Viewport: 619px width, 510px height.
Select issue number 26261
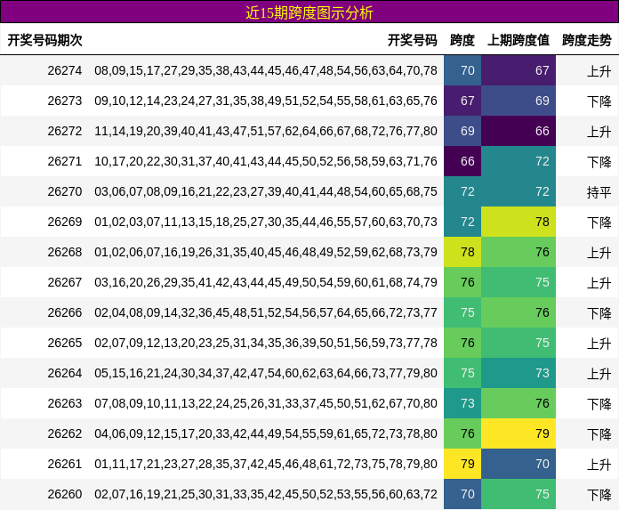pos(65,464)
